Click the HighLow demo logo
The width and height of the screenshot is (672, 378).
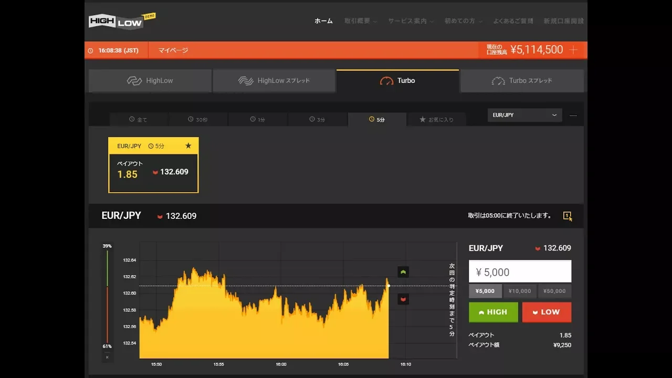[122, 21]
